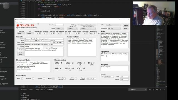Viewport: 178px width, 100px height.
Task: Click the STR value box showing 4
Action: (x=58, y=65)
